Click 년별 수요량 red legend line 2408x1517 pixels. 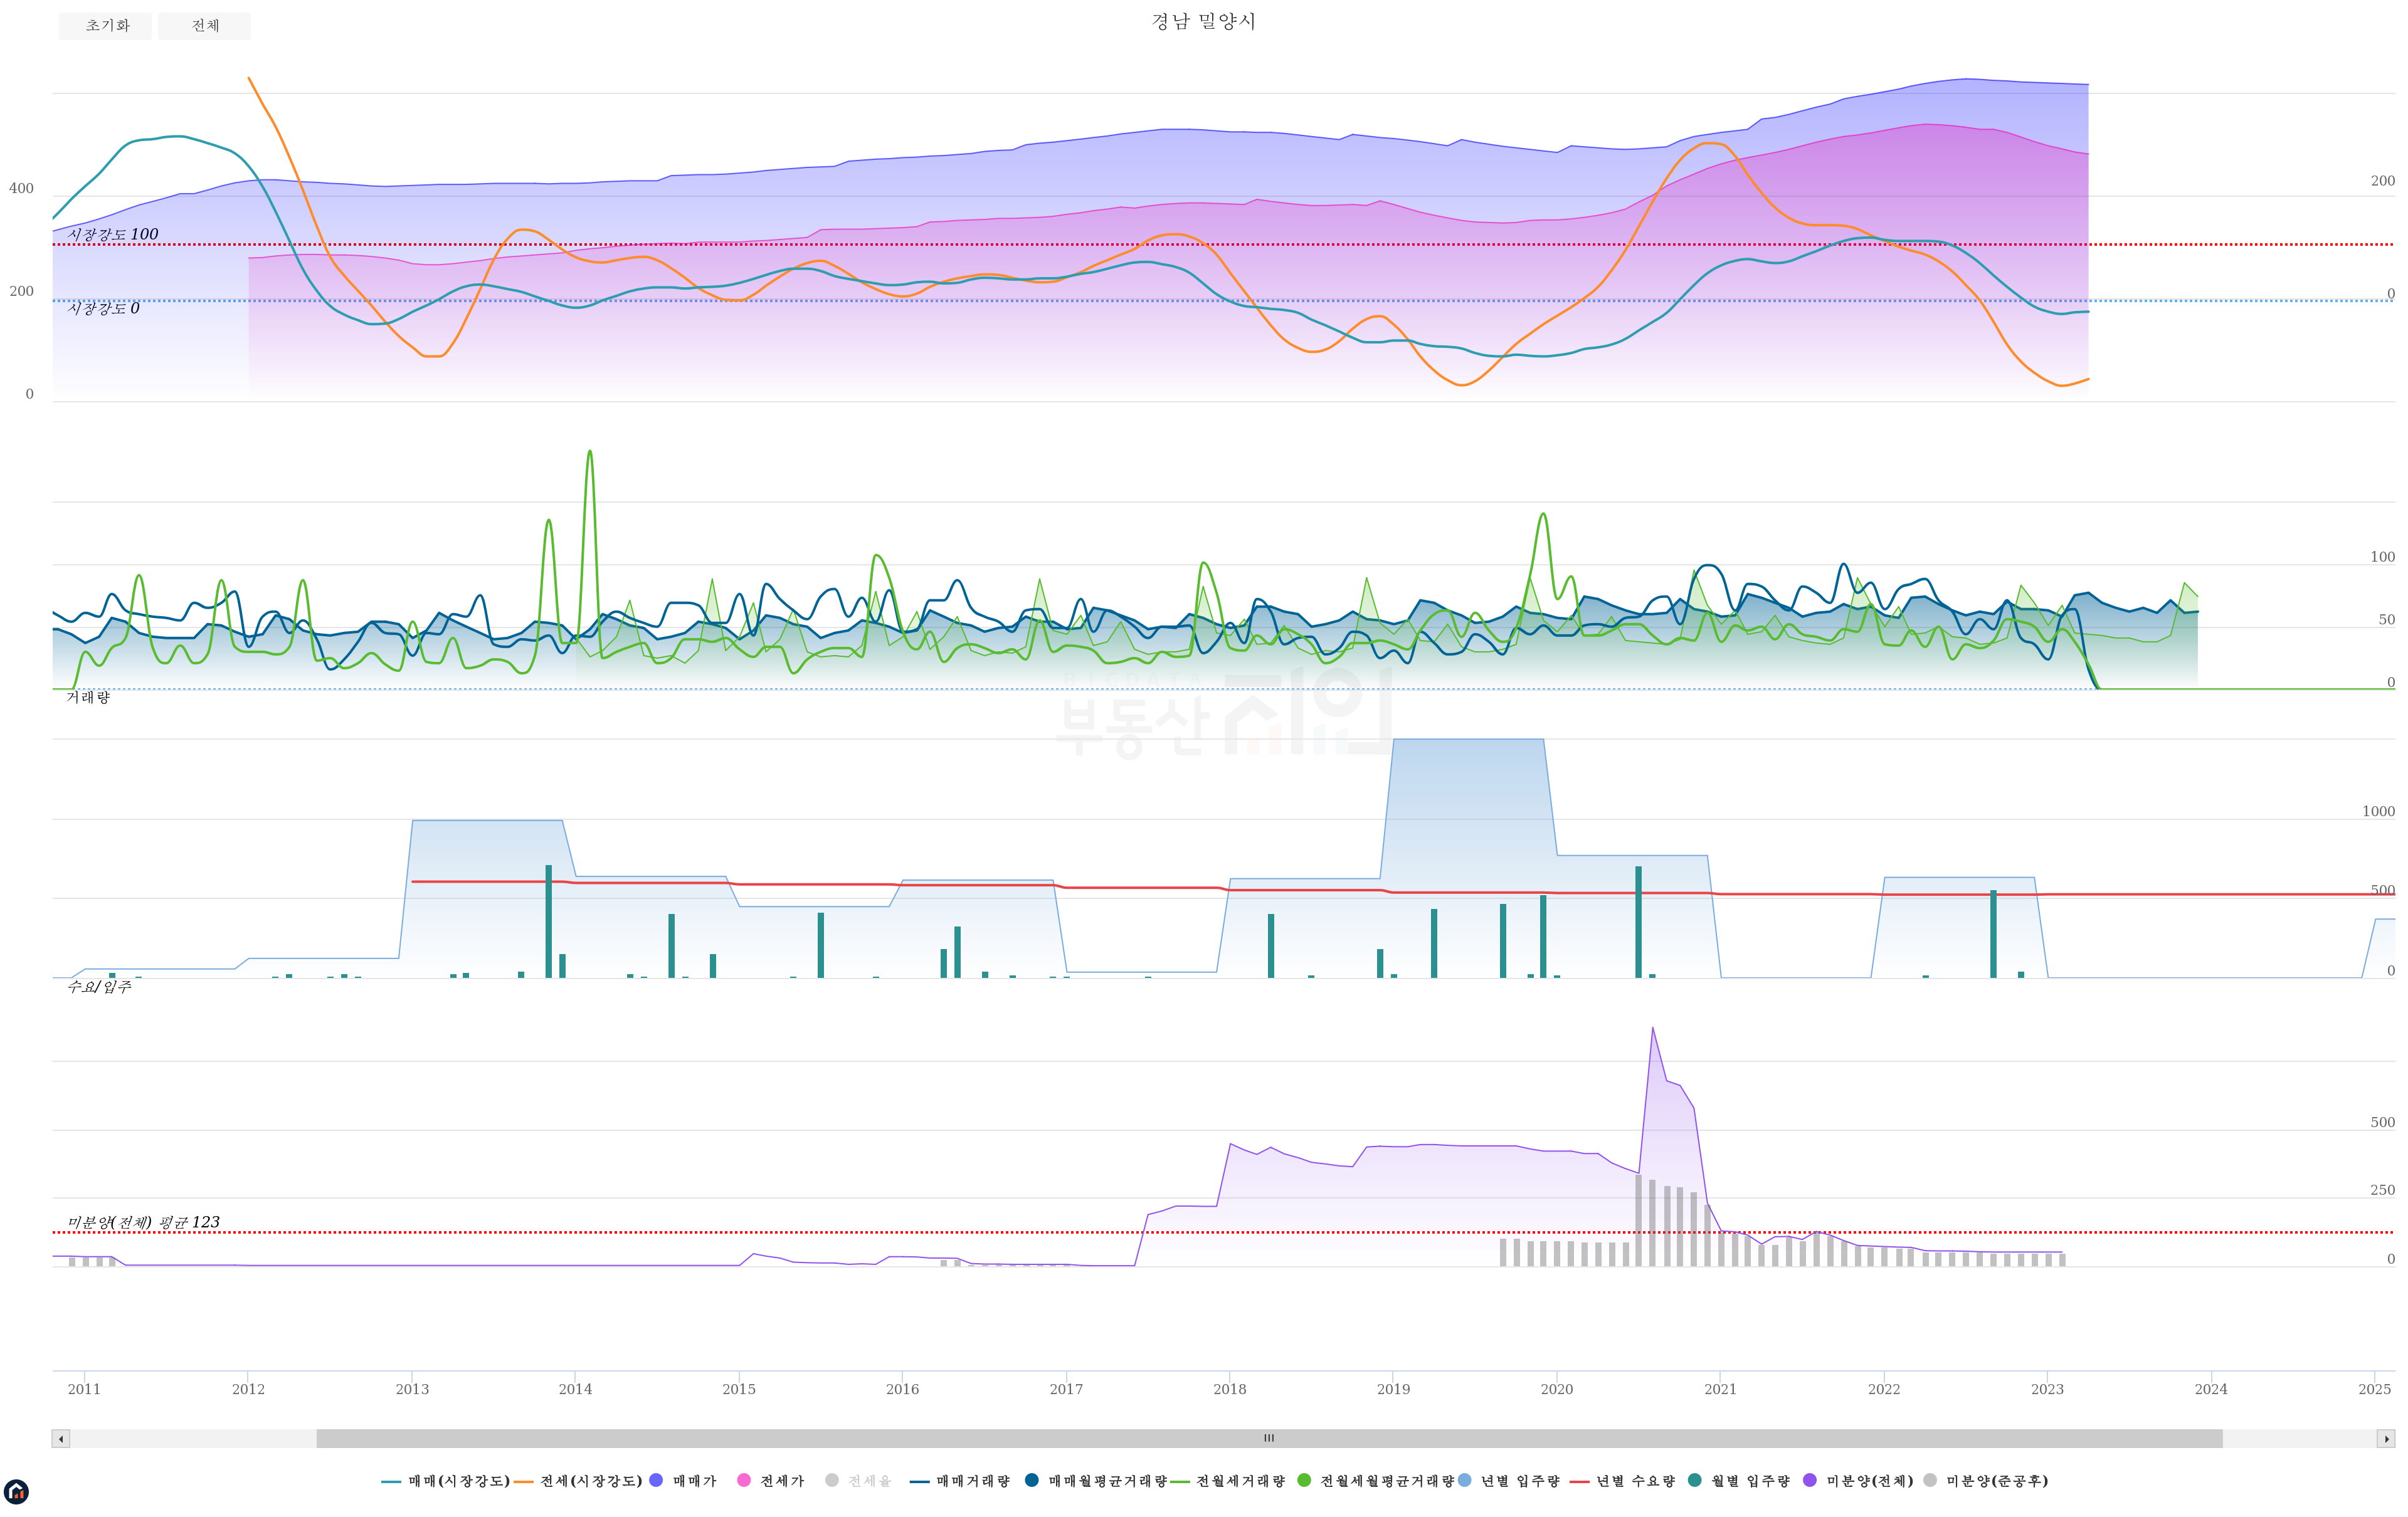click(1580, 1481)
